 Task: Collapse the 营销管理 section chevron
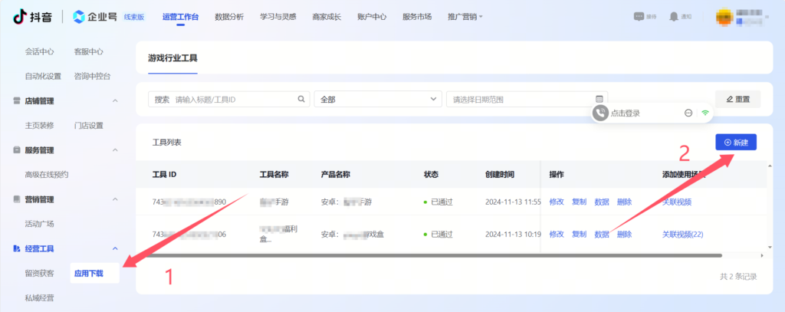[x=115, y=199]
